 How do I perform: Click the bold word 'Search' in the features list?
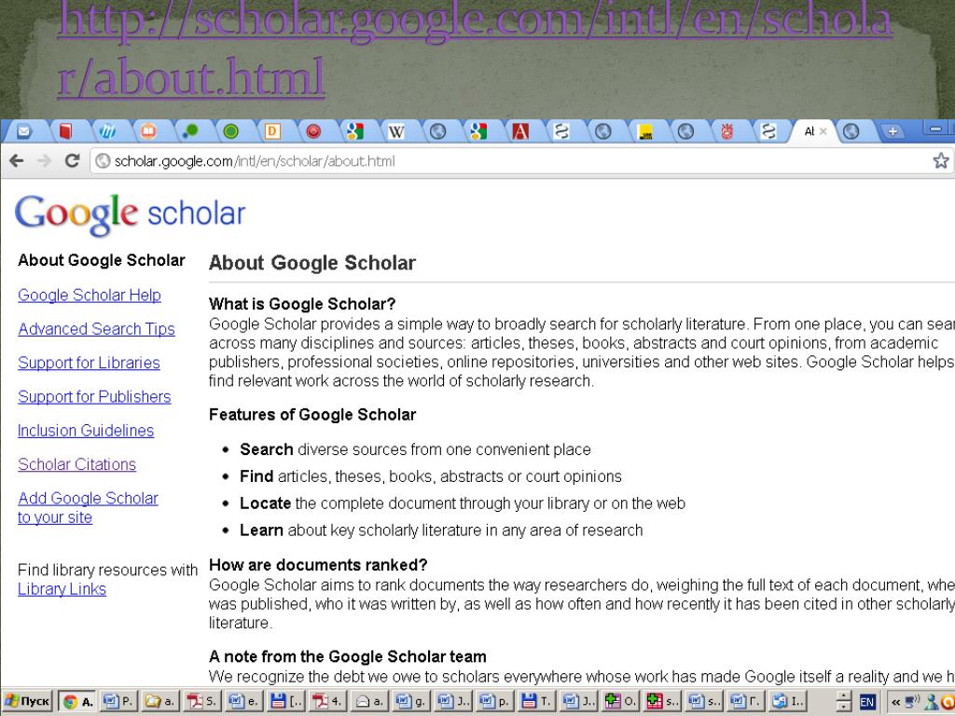266,449
